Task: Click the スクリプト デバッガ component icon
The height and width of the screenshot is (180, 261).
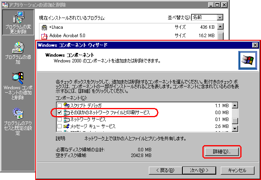Action: (x=67, y=105)
